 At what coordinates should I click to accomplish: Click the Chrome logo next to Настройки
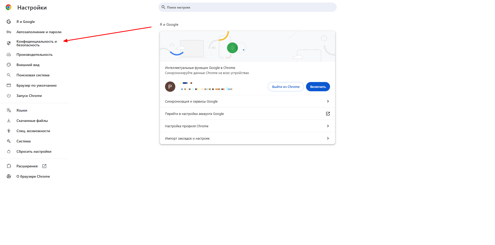tap(9, 7)
